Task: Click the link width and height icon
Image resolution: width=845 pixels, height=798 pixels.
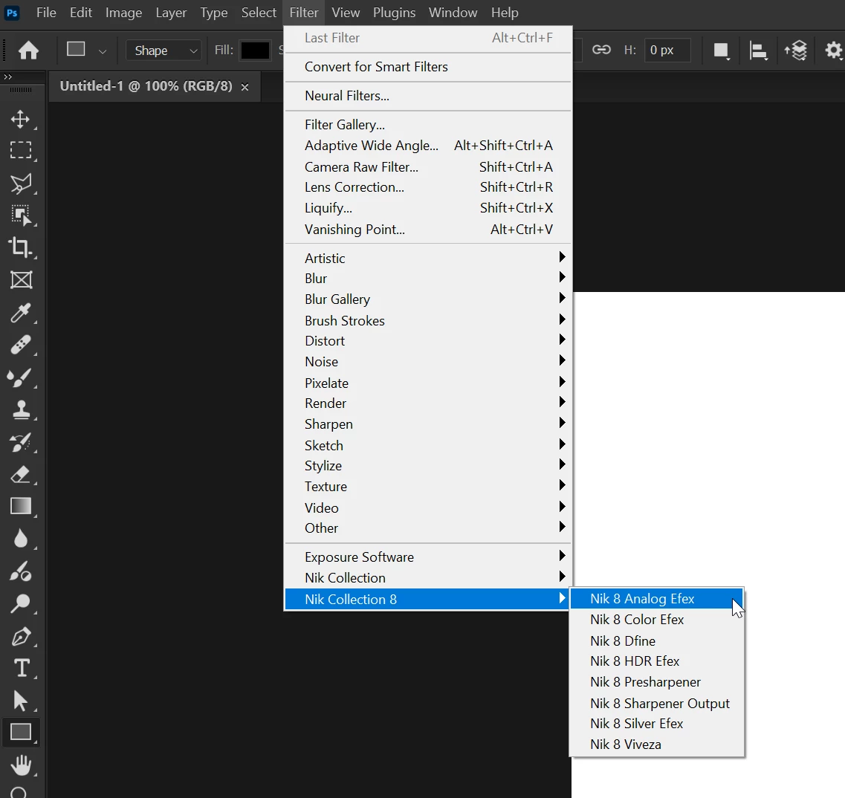Action: click(x=601, y=50)
